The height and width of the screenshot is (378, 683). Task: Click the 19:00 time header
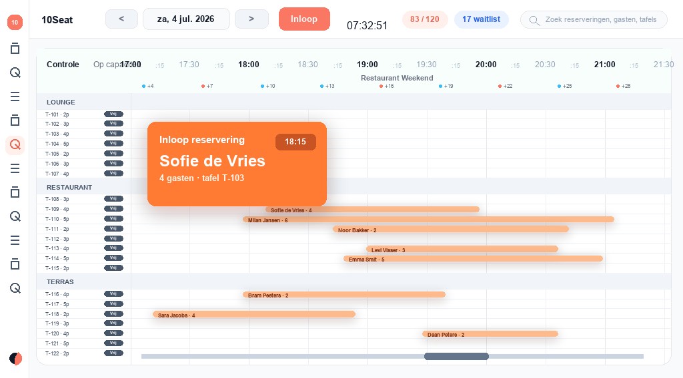coord(368,65)
